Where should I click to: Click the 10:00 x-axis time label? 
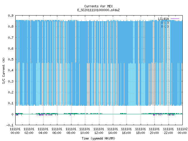click(85, 133)
